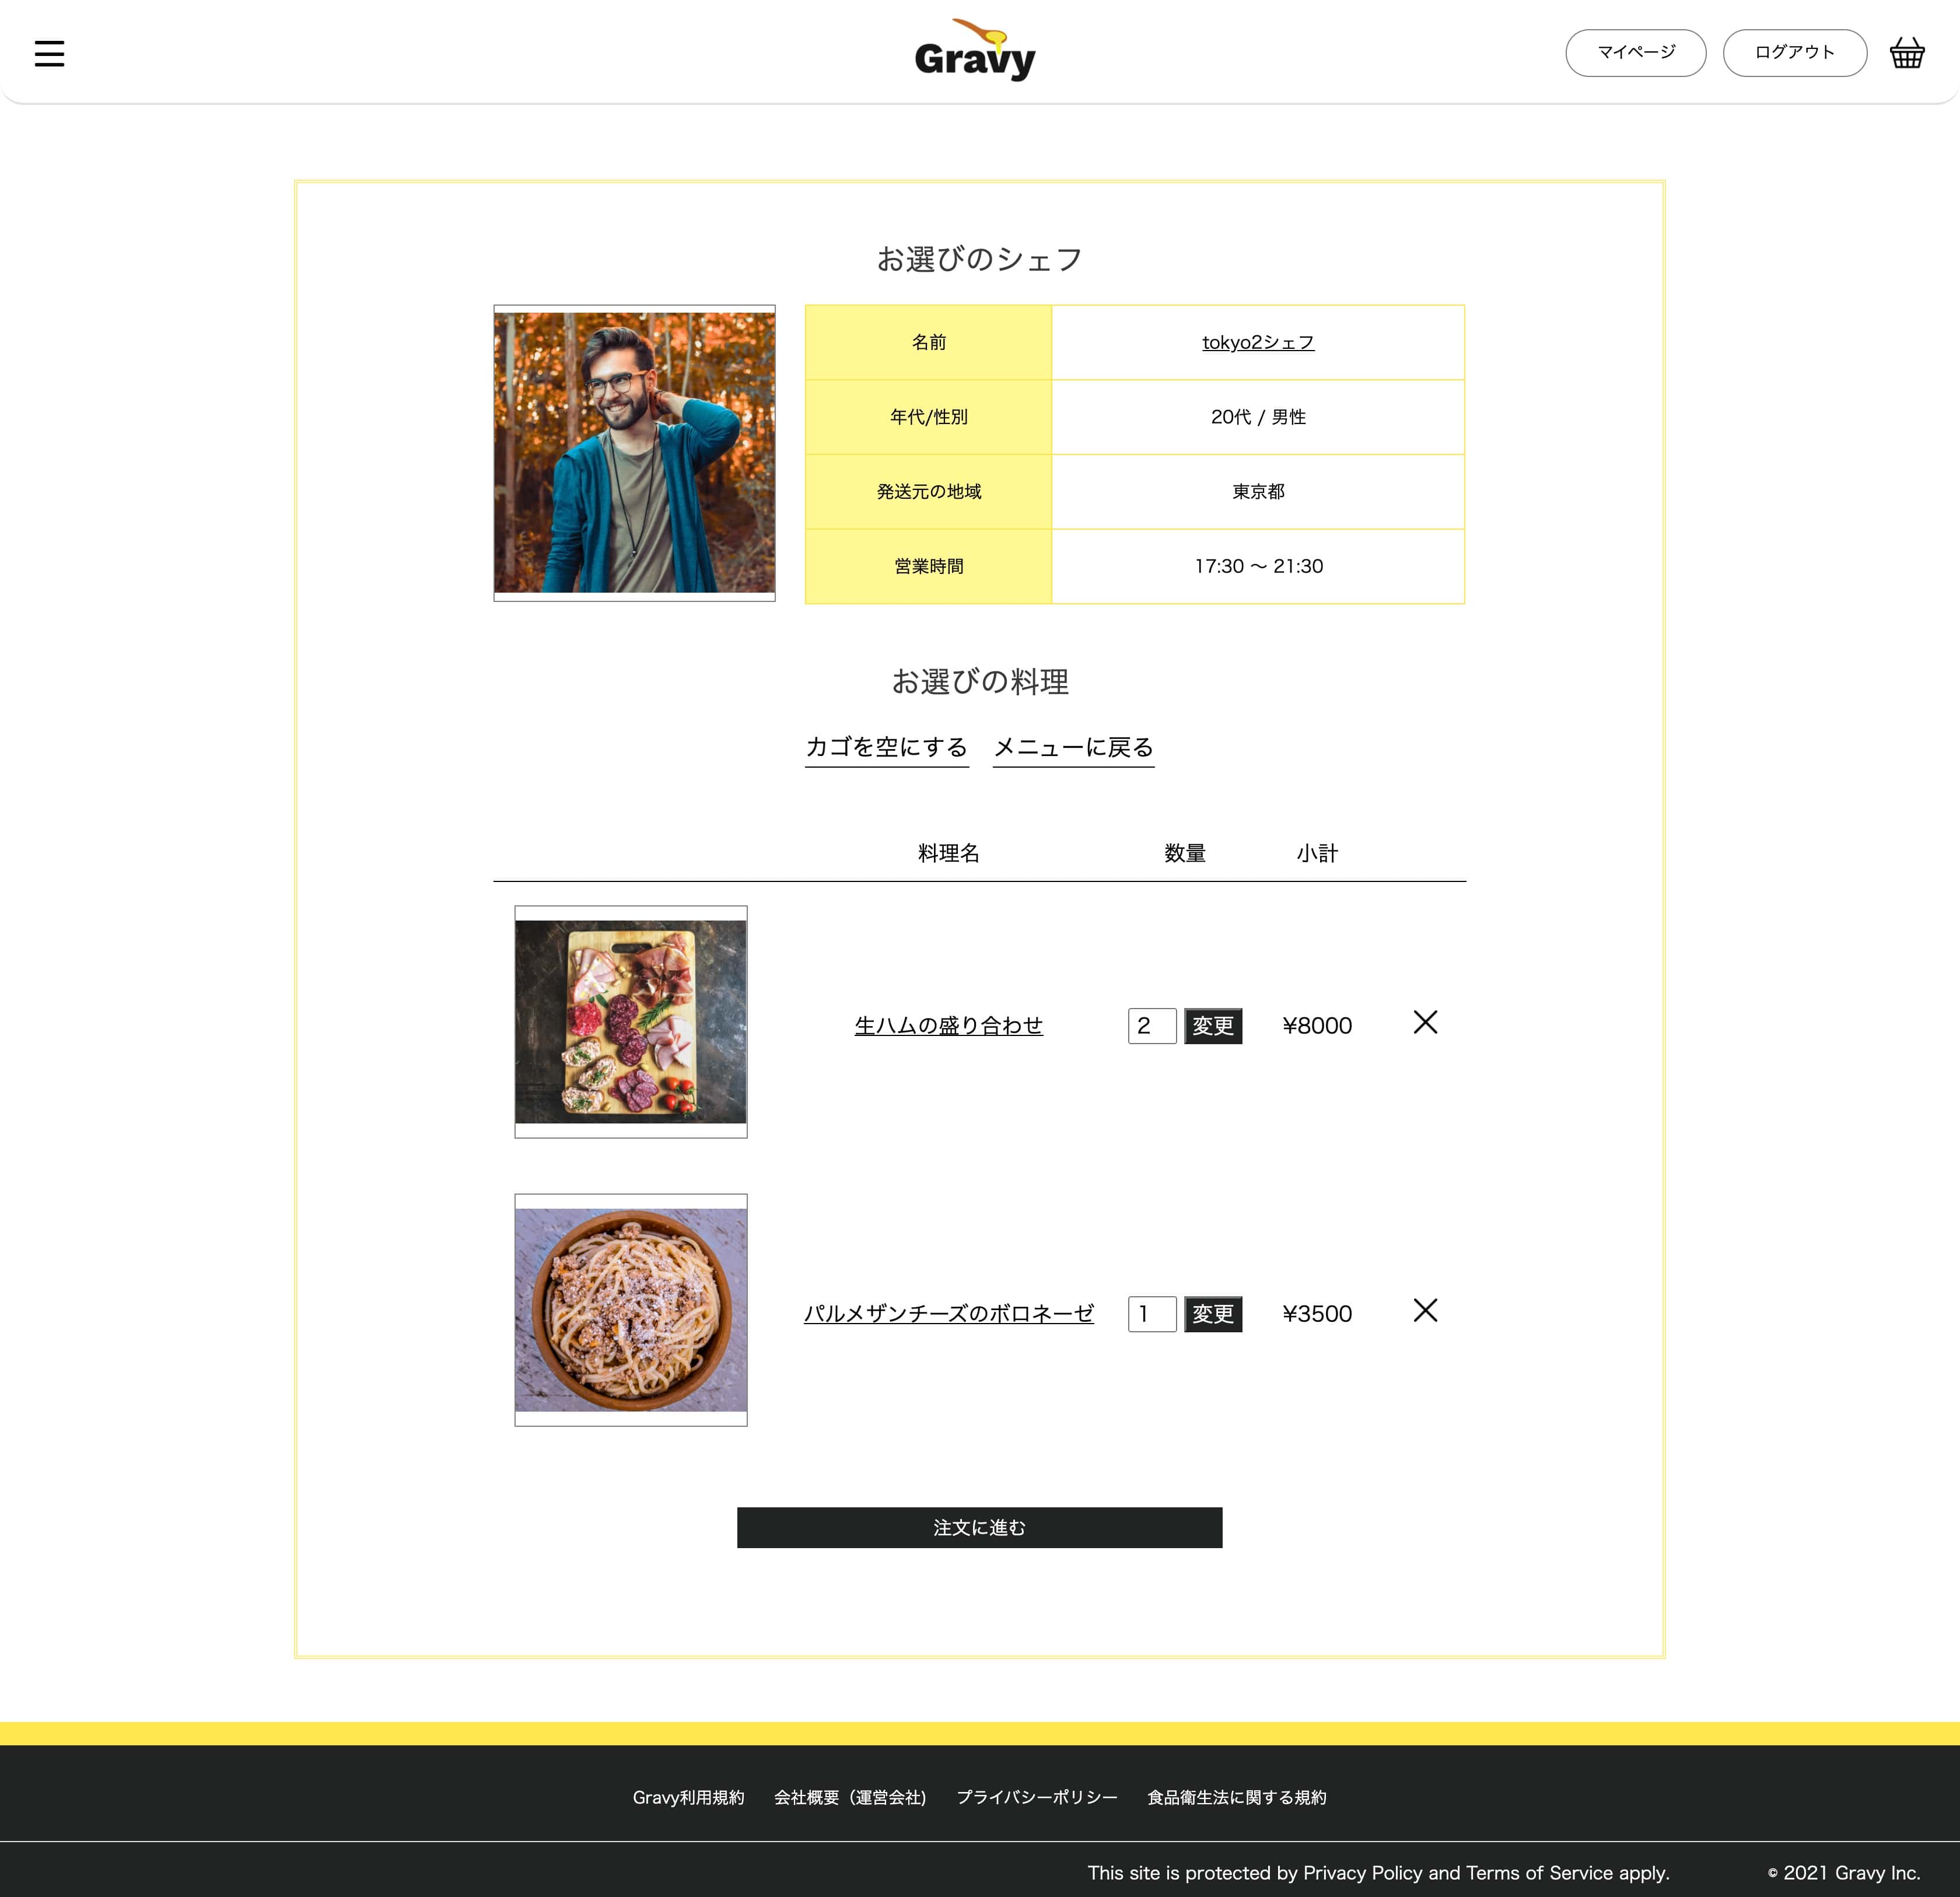Click ログアウト to sign out
This screenshot has width=1960, height=1897.
[1793, 52]
